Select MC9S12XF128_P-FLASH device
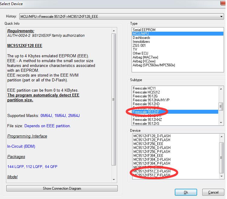This screenshot has height=199, width=227. point(176,140)
